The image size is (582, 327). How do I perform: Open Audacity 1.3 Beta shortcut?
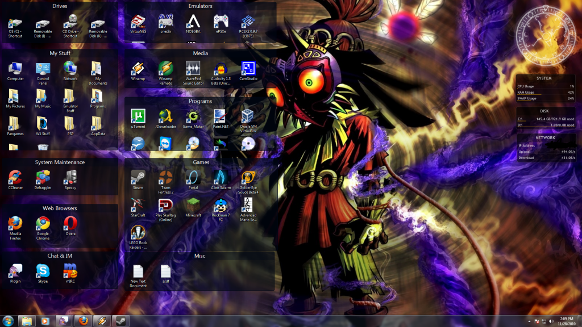tap(221, 73)
